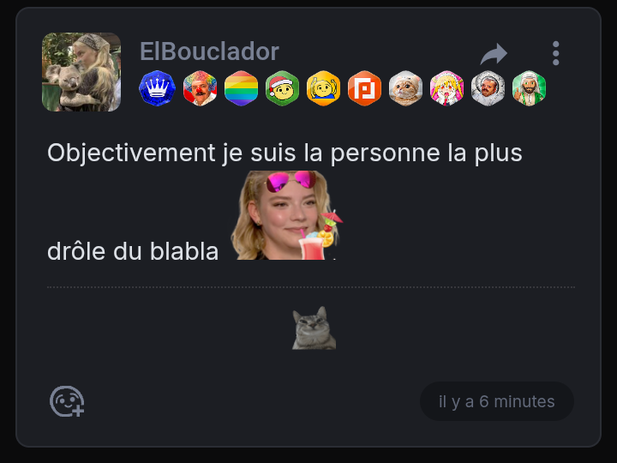Click the post text 'Objectivement je suis'
The height and width of the screenshot is (463, 617).
(x=171, y=153)
